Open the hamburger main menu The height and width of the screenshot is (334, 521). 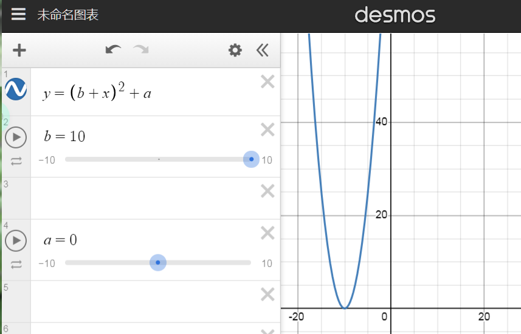coord(18,15)
